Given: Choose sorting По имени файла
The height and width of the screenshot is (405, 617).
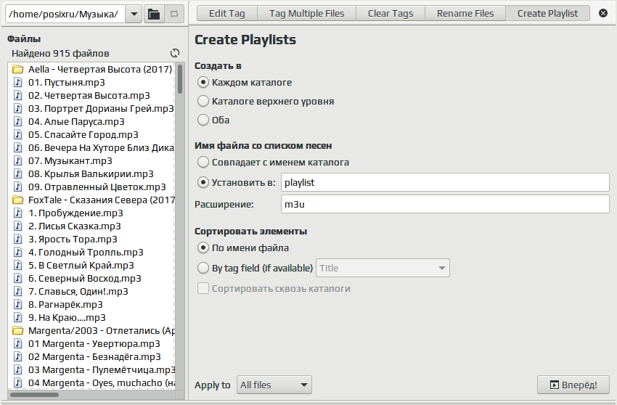Looking at the screenshot, I should [x=203, y=247].
